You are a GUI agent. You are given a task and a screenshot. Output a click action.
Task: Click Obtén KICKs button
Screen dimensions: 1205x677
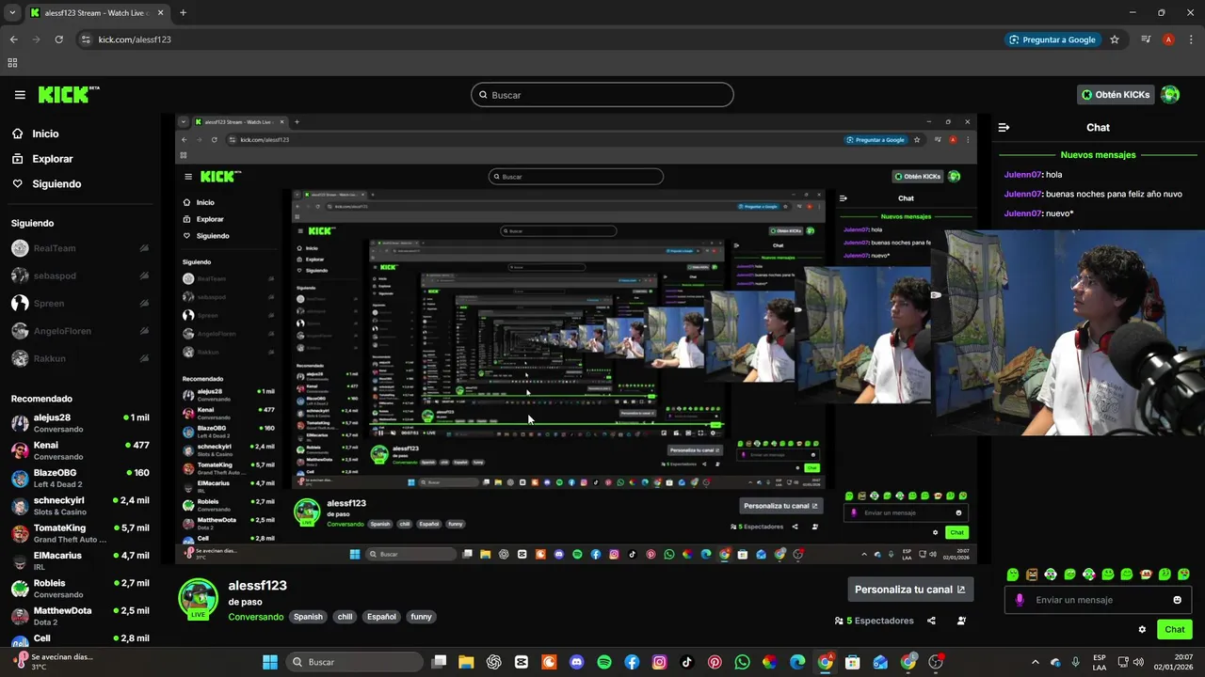[x=1116, y=94]
